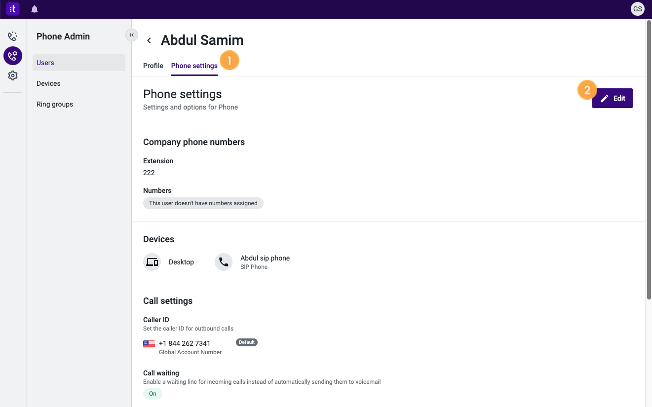The height and width of the screenshot is (407, 652).
Task: Open Devices in Phone Admin menu
Action: 79,83
